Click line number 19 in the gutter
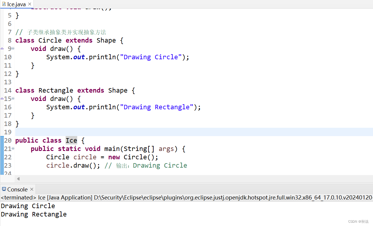Viewport: 373px width, 226px height. (x=8, y=132)
